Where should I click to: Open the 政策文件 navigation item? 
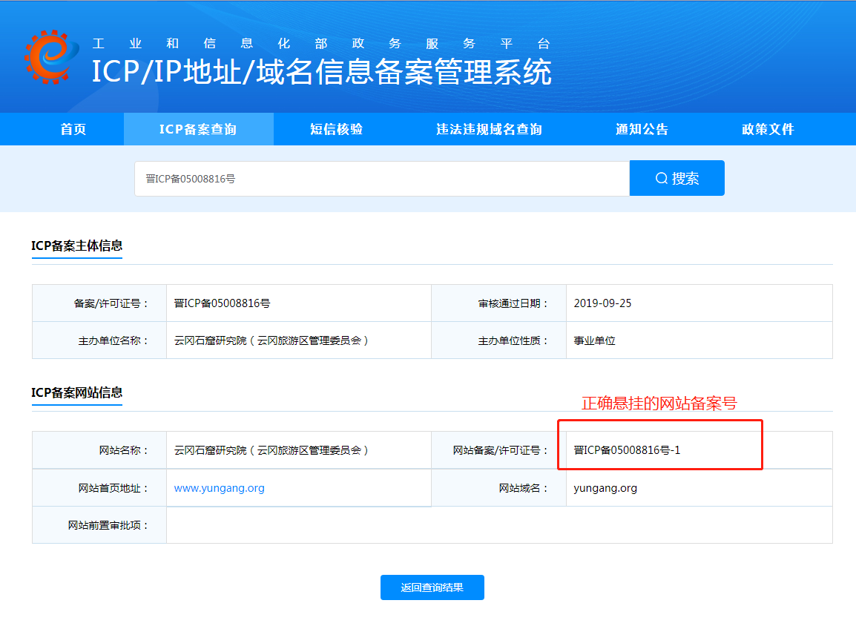pos(768,129)
